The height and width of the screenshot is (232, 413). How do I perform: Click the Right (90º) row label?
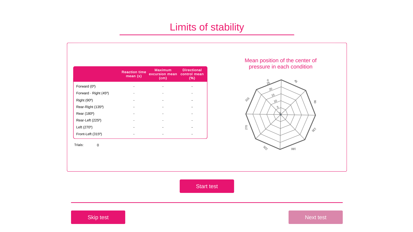coord(85,100)
